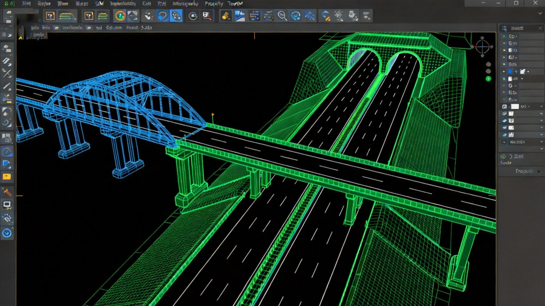Open the 'SM' menu in the menu bar
The width and height of the screenshot is (545, 306).
click(x=99, y=4)
